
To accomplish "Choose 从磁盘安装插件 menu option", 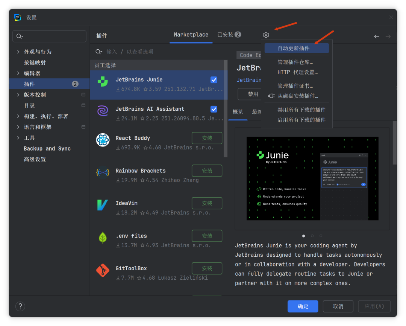I will (x=300, y=96).
